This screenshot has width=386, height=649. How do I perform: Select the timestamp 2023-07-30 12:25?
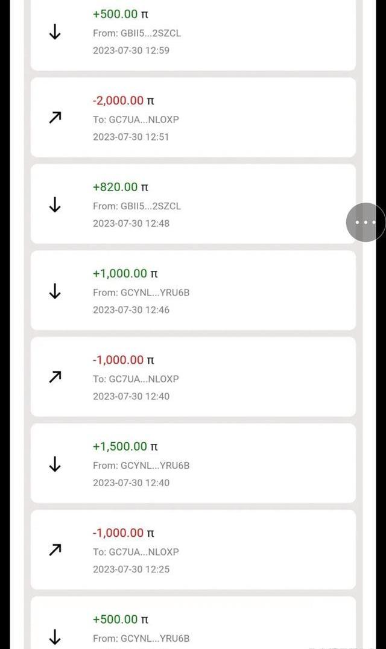tap(131, 569)
